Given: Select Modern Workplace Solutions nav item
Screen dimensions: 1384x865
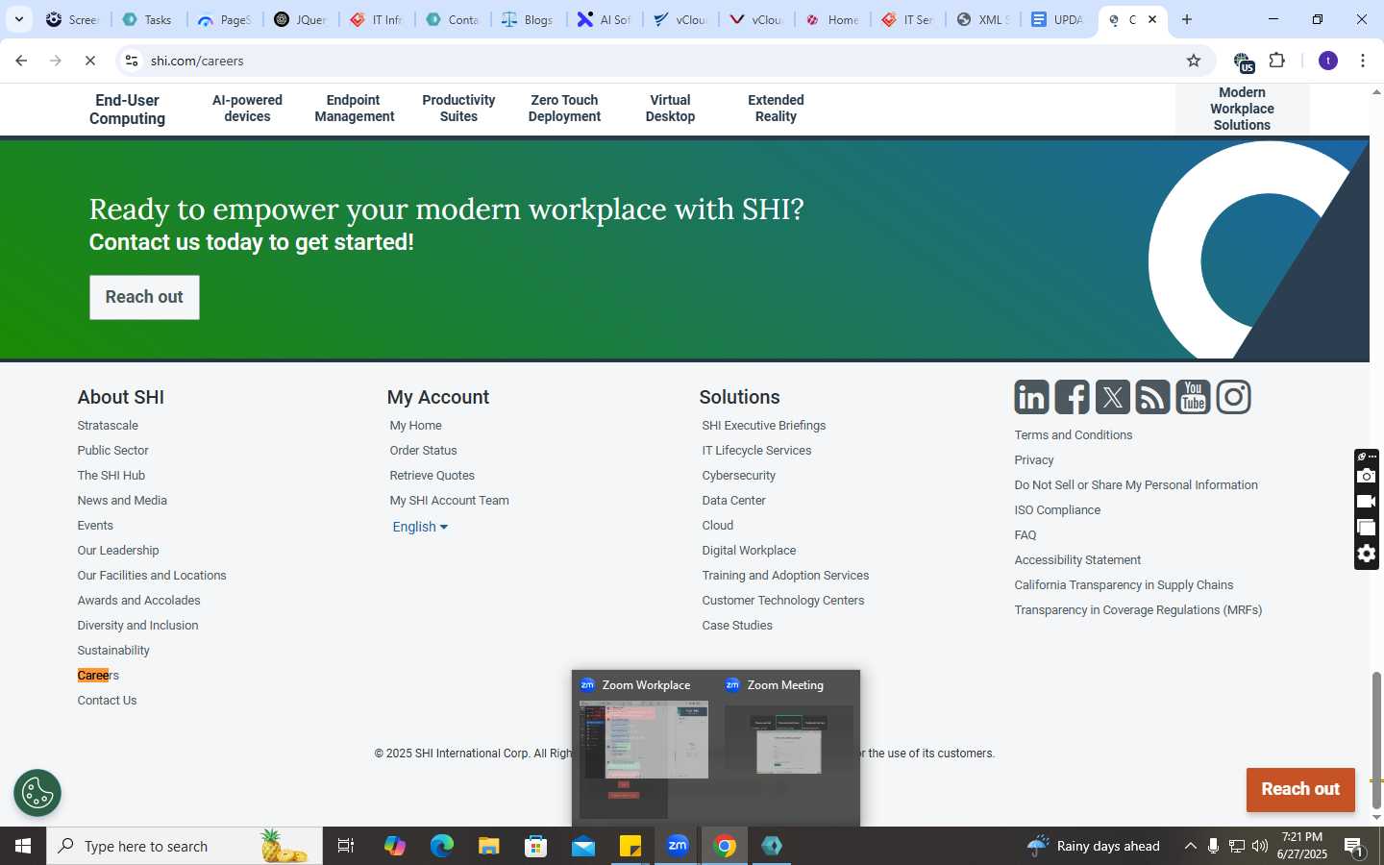Looking at the screenshot, I should pyautogui.click(x=1242, y=109).
